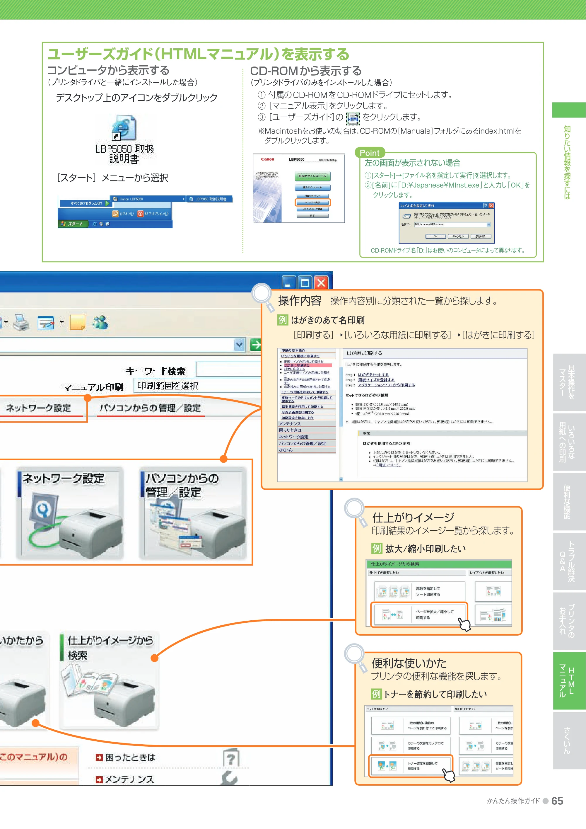Click the yellow note icon in browser toolbar

click(x=77, y=322)
